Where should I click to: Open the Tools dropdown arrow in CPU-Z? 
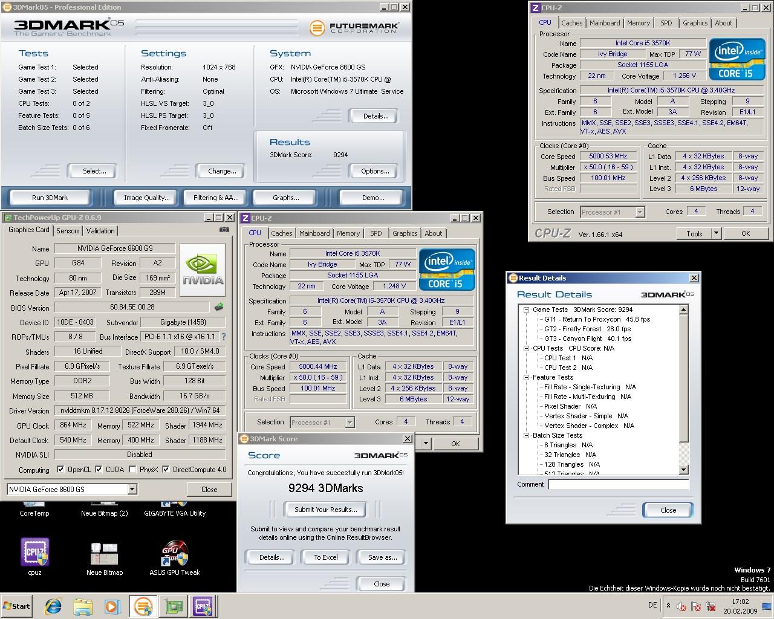(716, 233)
